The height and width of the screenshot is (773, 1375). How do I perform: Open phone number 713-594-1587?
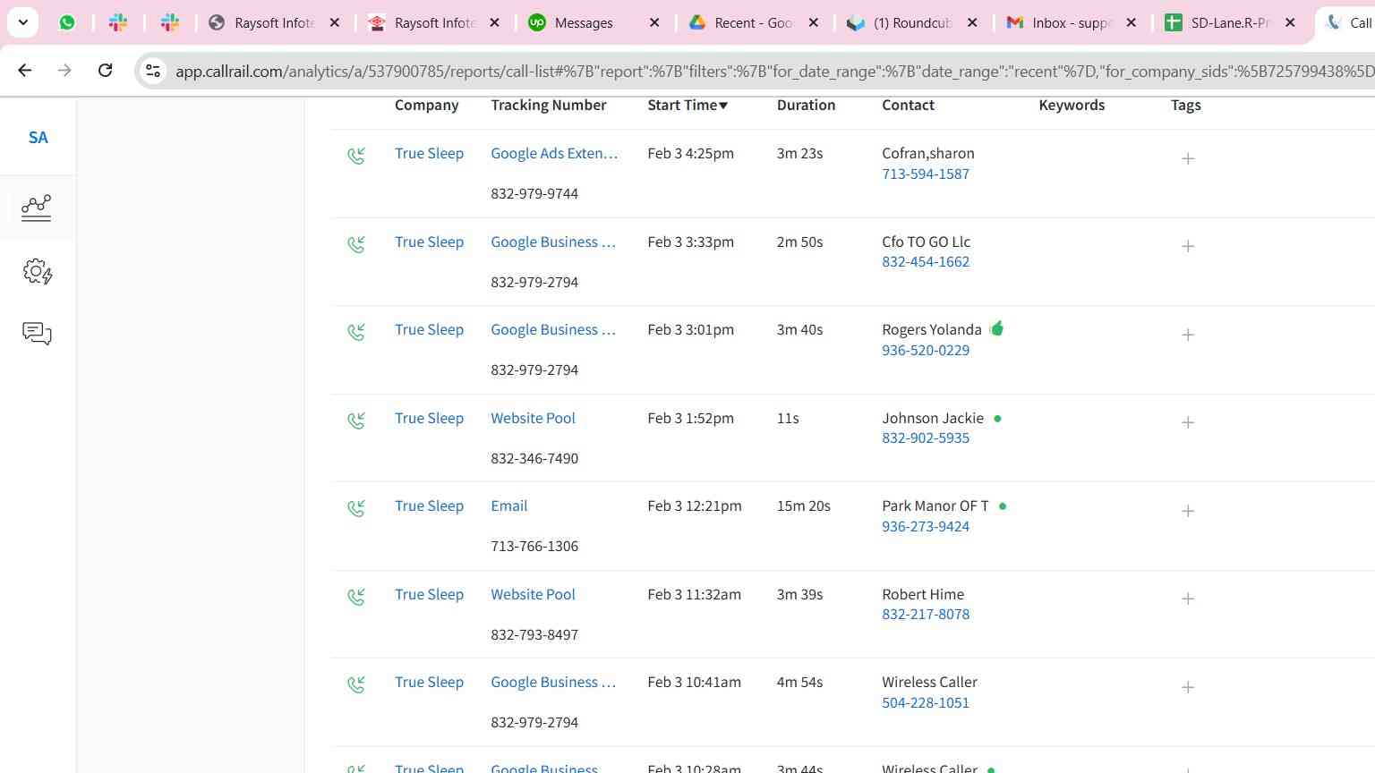click(x=926, y=174)
